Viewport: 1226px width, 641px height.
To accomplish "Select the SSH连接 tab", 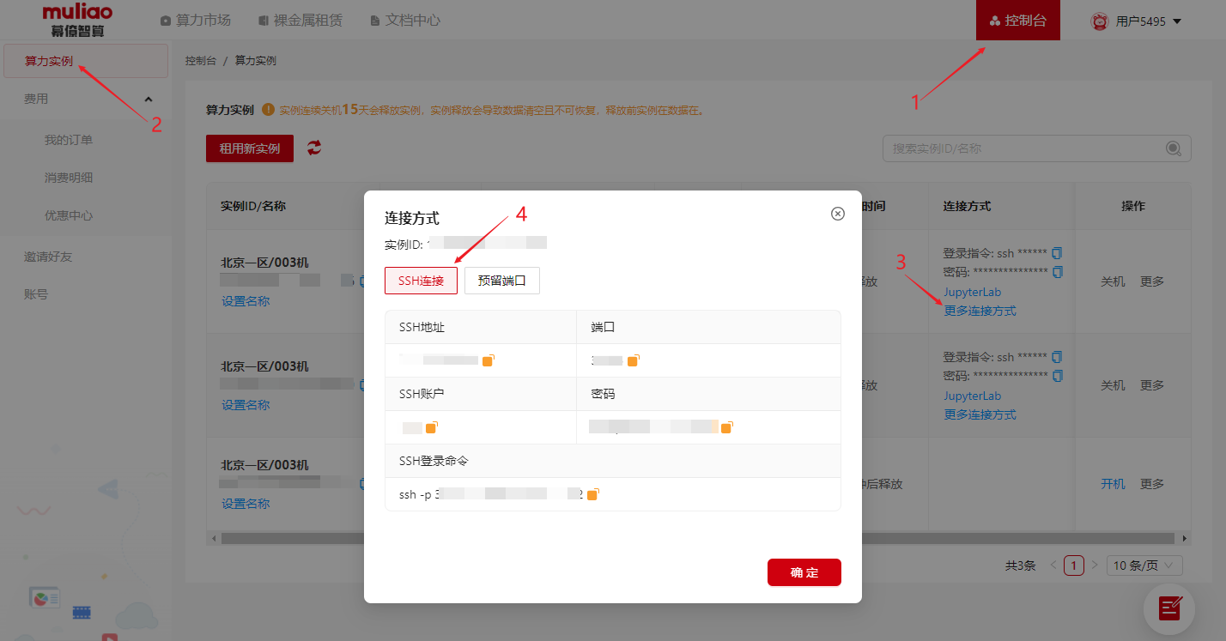I will coord(421,281).
